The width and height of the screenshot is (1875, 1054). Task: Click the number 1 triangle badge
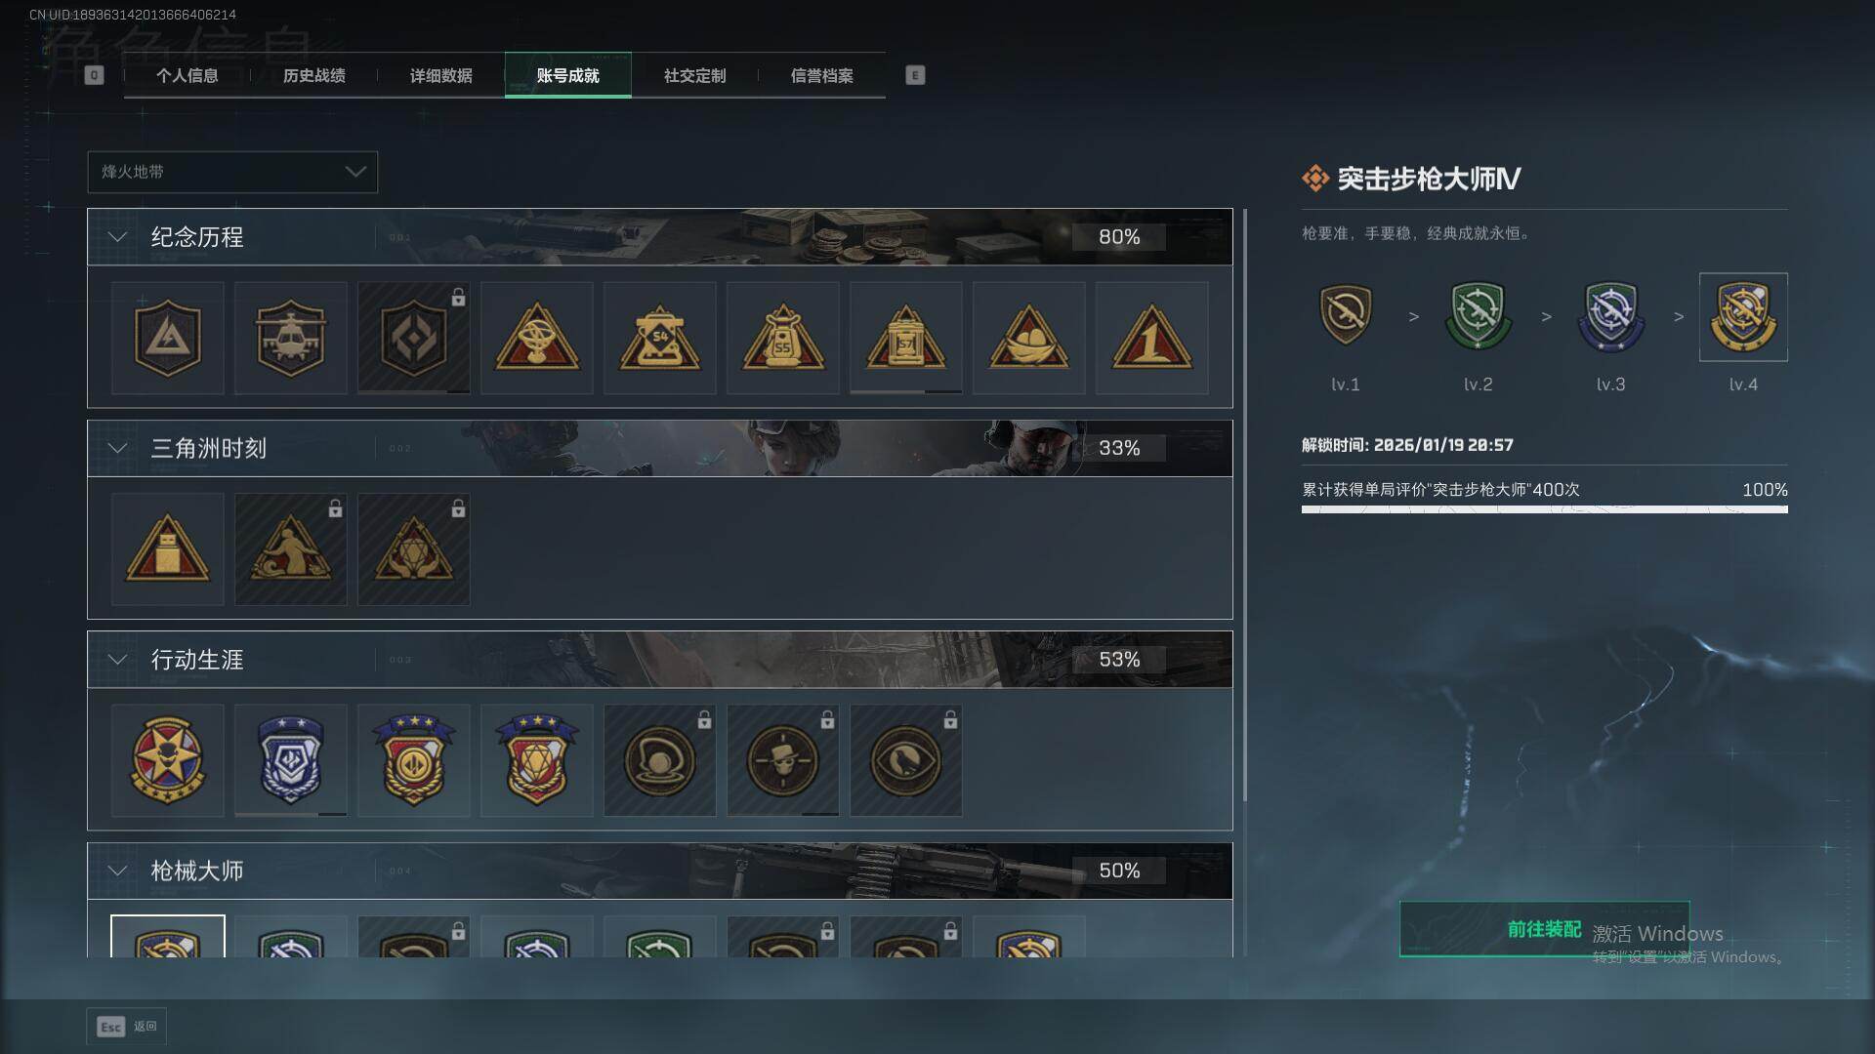pyautogui.click(x=1151, y=338)
